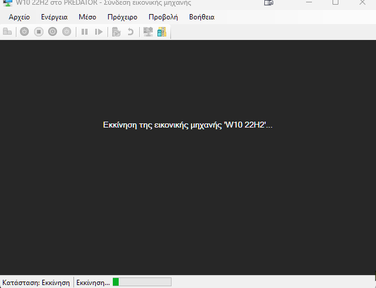This screenshot has width=376, height=288.
Task: Click the Turn Off (stop) toolbar button
Action: tap(39, 32)
